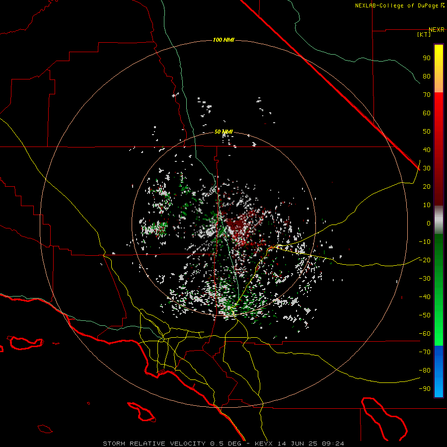Click the 10 value on the velocity scale
Viewport: 447px width, 447px height.
click(427, 205)
